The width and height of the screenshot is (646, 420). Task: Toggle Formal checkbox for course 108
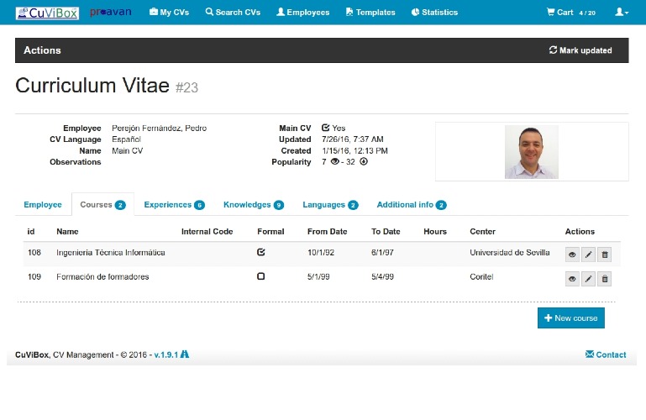click(x=260, y=252)
